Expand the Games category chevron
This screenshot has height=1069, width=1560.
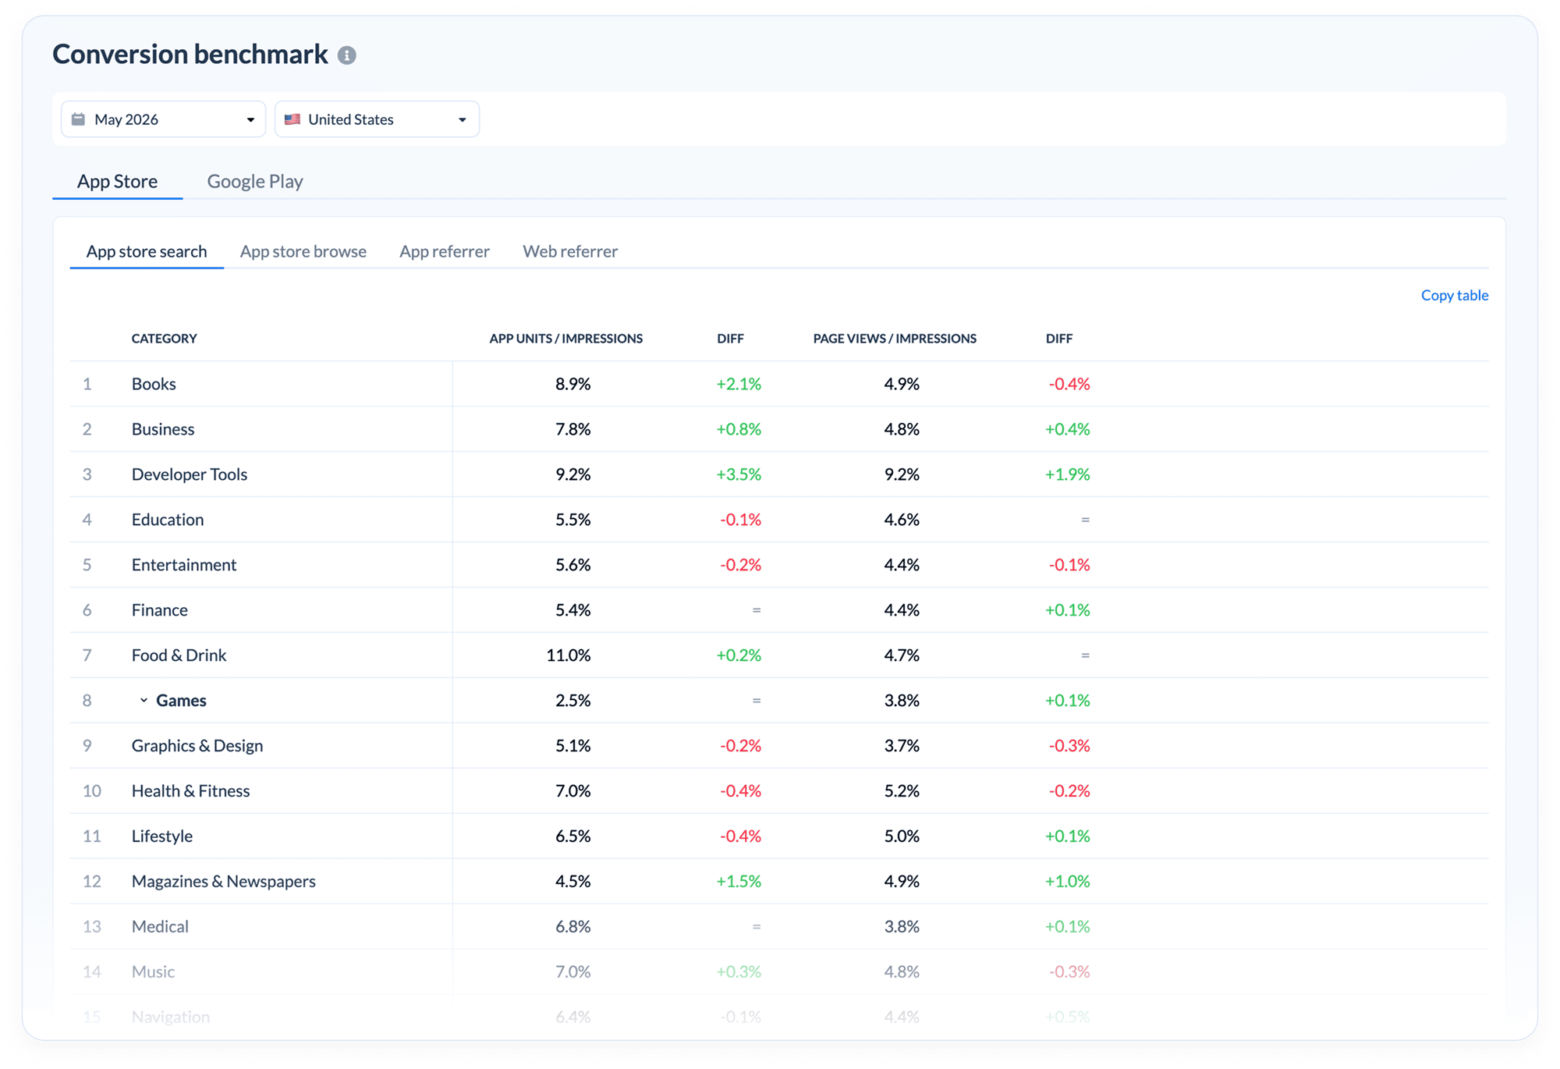pyautogui.click(x=144, y=701)
